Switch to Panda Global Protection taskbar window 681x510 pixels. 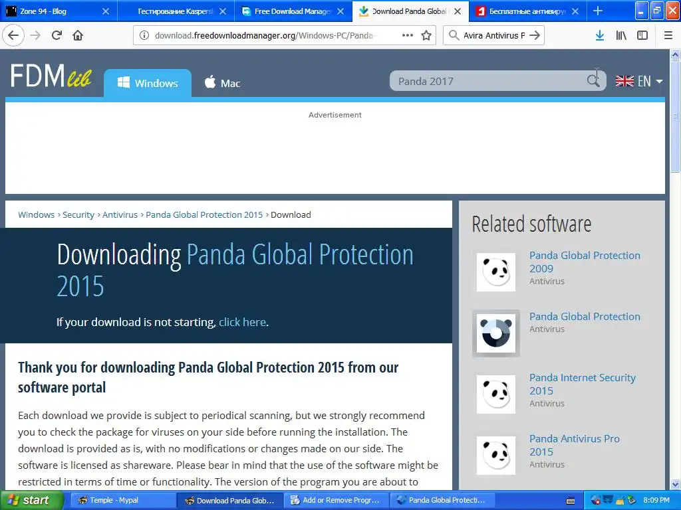[442, 500]
